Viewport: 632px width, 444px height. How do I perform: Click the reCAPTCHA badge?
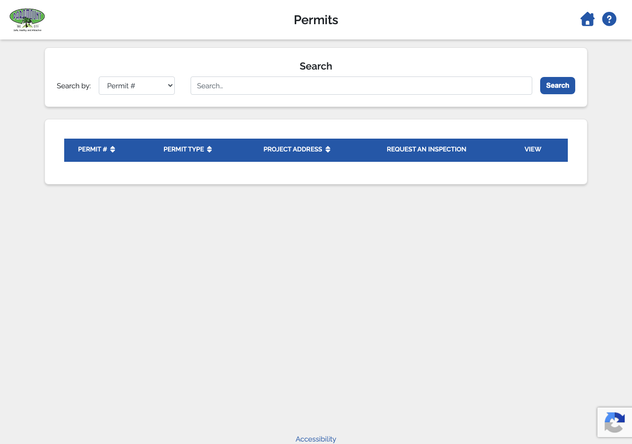pyautogui.click(x=615, y=422)
